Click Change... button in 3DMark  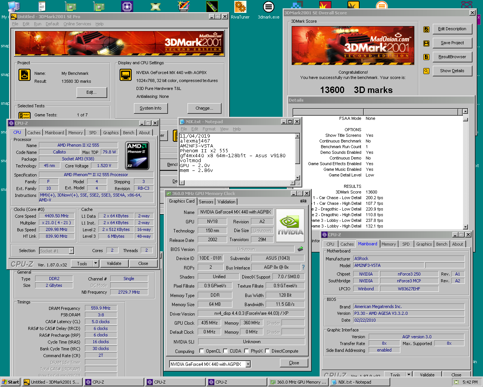click(x=204, y=108)
